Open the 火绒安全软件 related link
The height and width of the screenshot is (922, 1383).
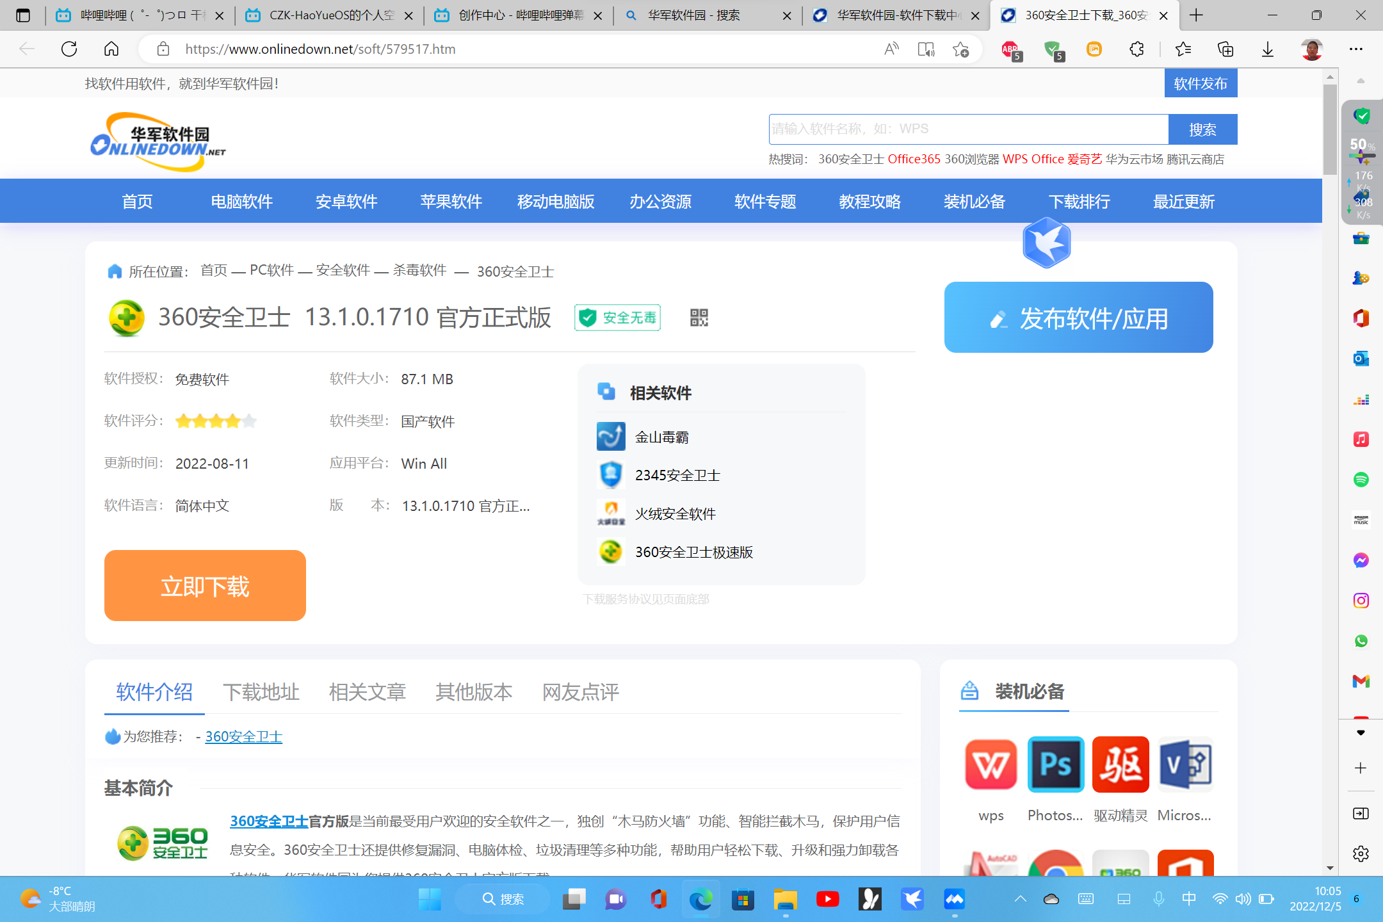pyautogui.click(x=675, y=514)
